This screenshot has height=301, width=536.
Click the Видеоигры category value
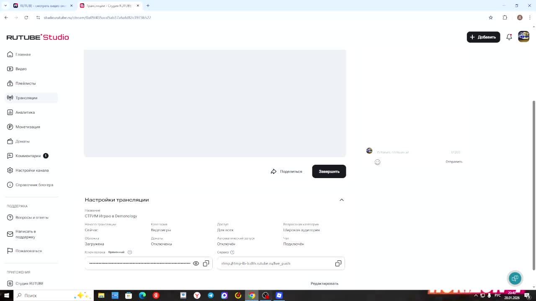click(161, 230)
